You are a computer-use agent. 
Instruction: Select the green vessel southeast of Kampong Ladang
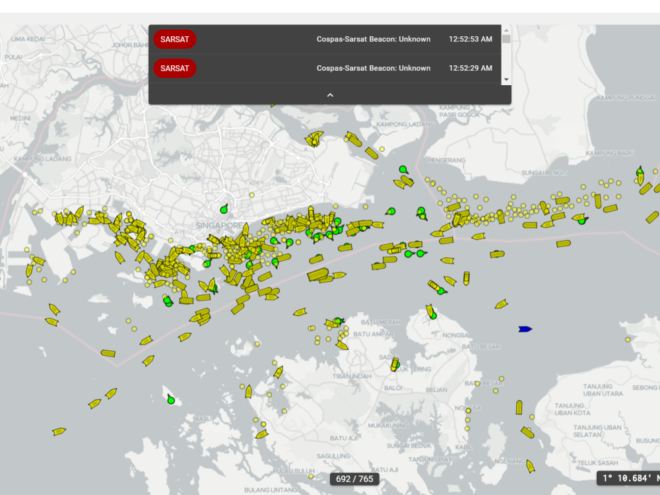click(403, 170)
